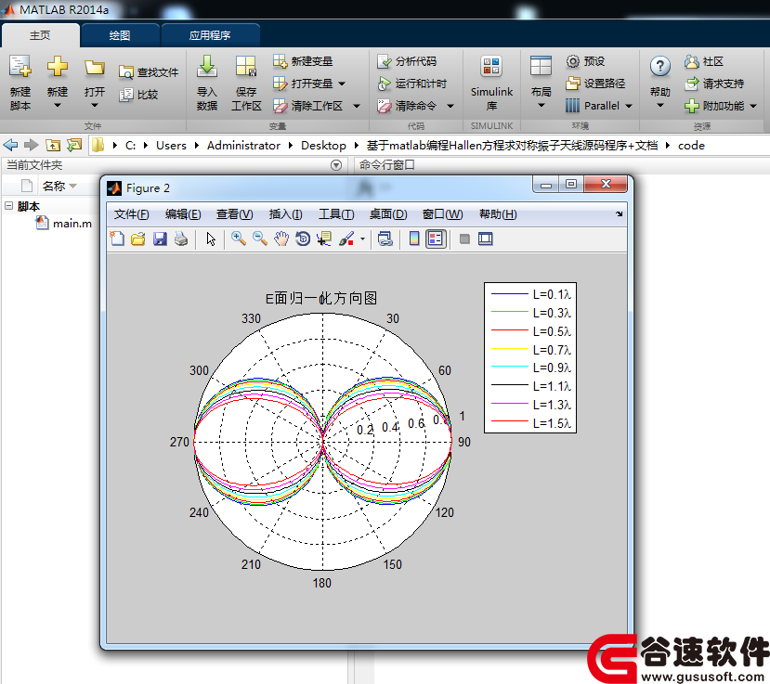Image resolution: width=770 pixels, height=684 pixels.
Task: Click the green L=0.3λ legend line sample
Action: [x=509, y=312]
